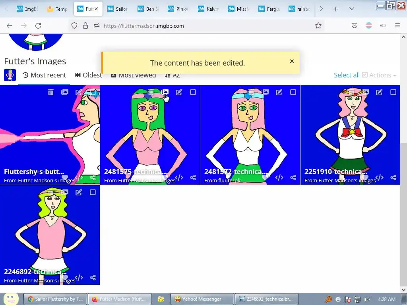407x305 pixels.
Task: Get embed codes for 2481575-technica image
Action: [179, 178]
